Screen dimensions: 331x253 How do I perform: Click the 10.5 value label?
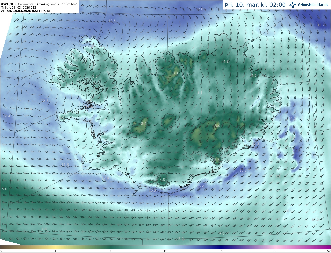pos(289,211)
